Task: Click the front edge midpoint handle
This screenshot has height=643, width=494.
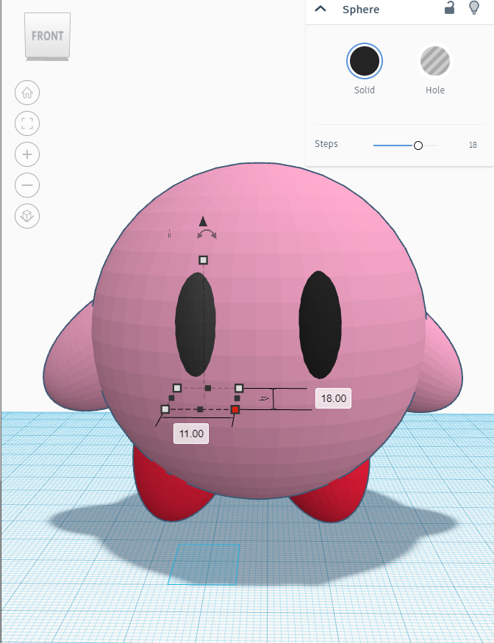Action: pyautogui.click(x=200, y=409)
